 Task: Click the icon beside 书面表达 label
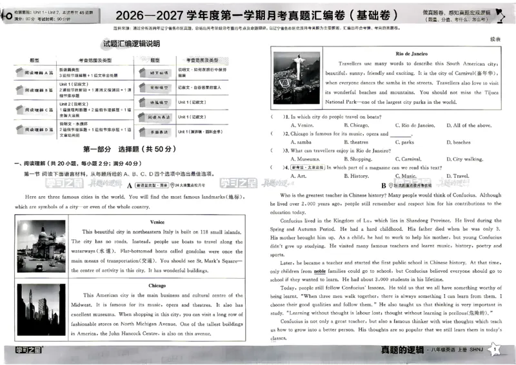[x=142, y=132]
